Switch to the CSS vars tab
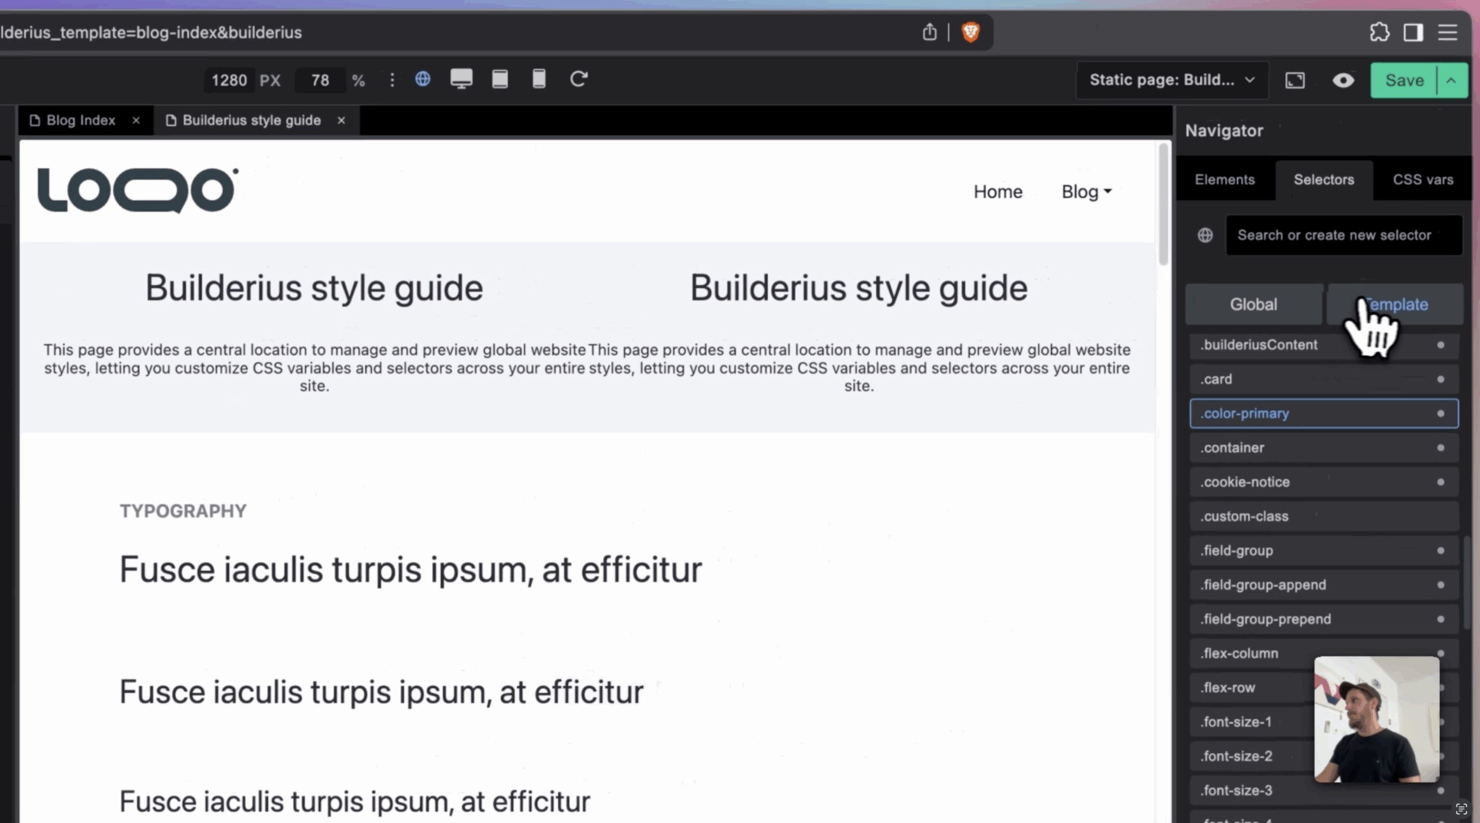Screen dimensions: 1480x823 [x=1423, y=179]
